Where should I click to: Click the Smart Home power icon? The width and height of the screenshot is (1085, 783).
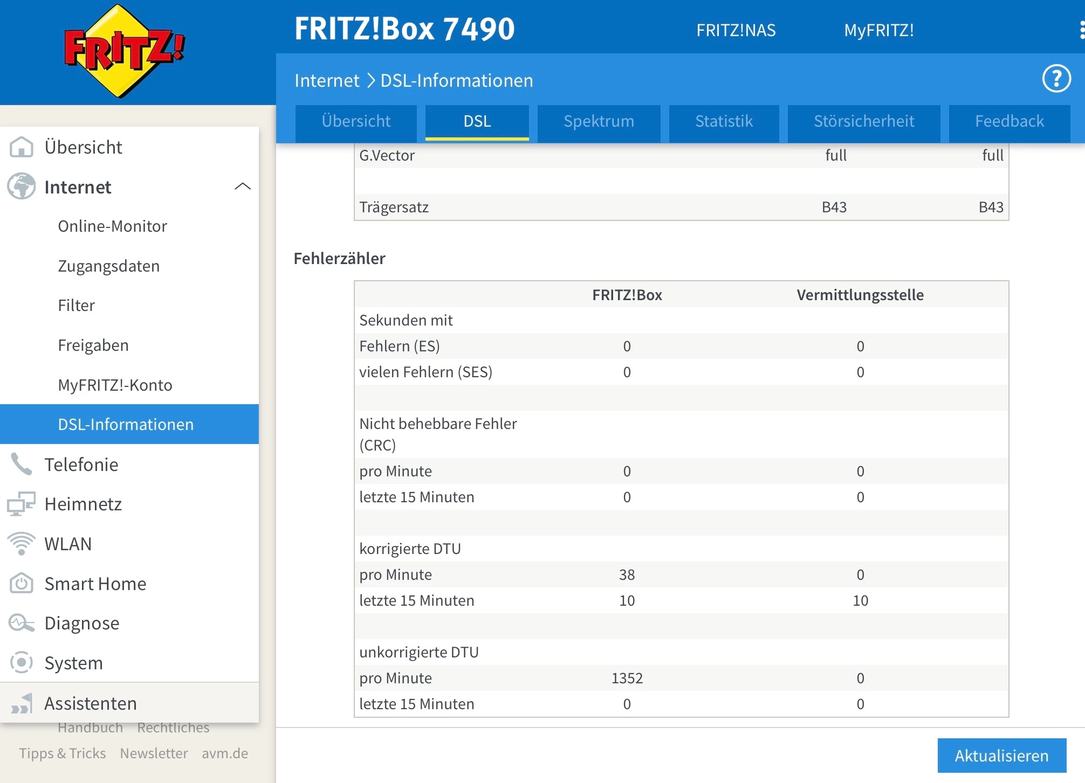click(22, 583)
